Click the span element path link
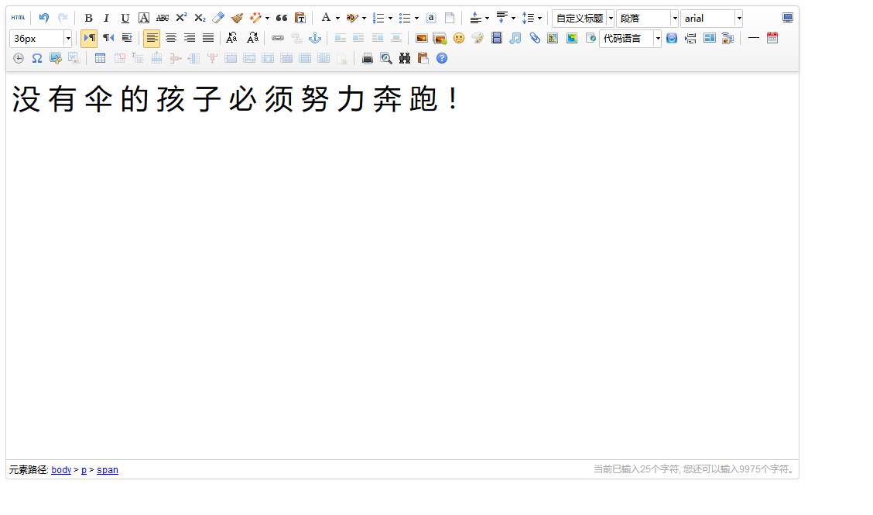This screenshot has height=515, width=873. [x=108, y=470]
